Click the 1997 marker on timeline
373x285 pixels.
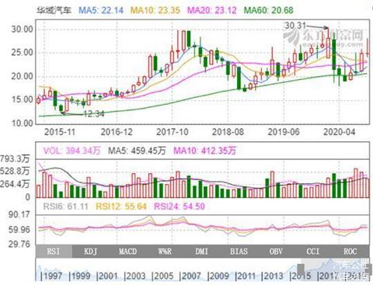(52, 276)
